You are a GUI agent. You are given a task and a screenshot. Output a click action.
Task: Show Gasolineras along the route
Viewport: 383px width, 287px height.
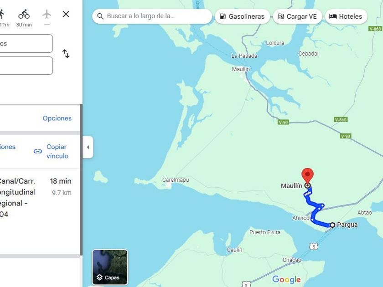pos(242,16)
